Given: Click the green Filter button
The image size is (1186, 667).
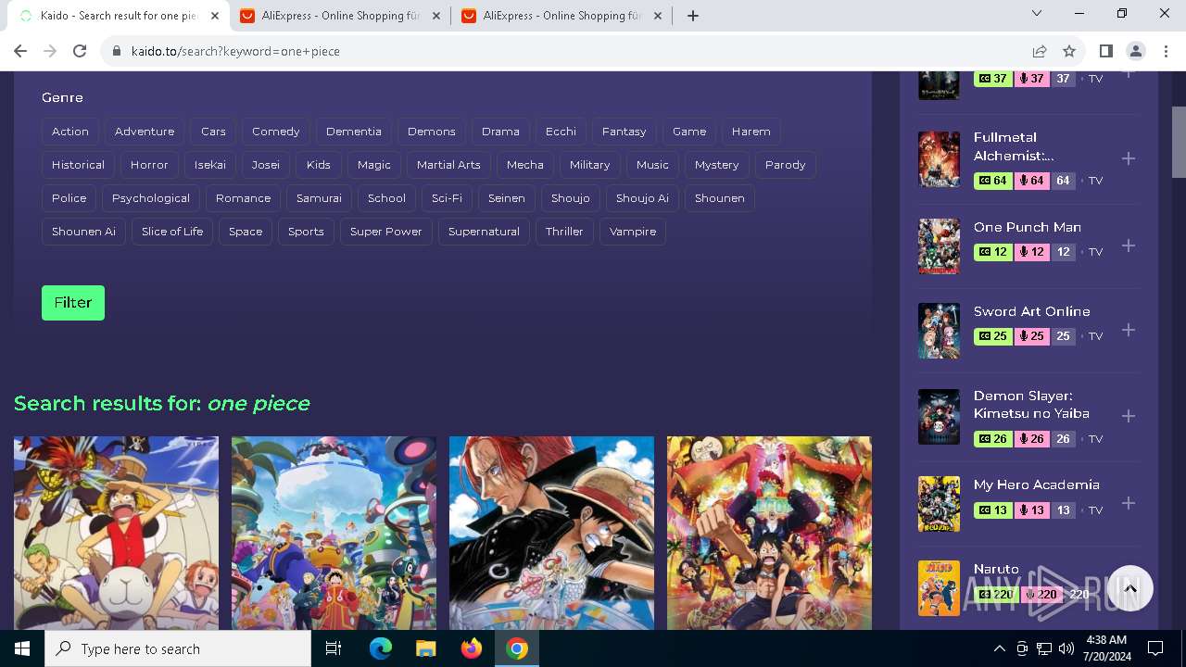Looking at the screenshot, I should [73, 303].
